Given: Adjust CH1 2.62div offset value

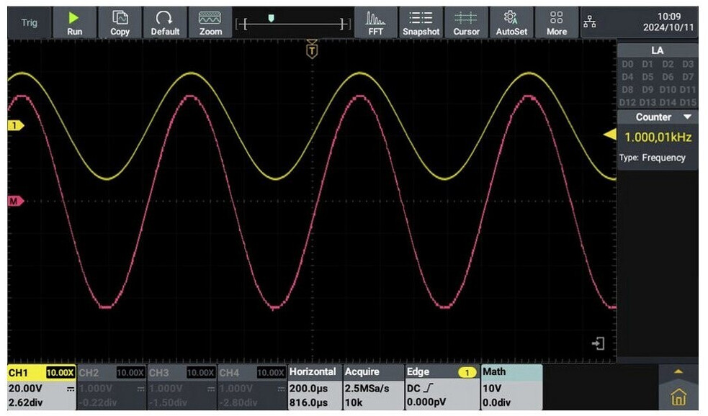Looking at the screenshot, I should [26, 402].
